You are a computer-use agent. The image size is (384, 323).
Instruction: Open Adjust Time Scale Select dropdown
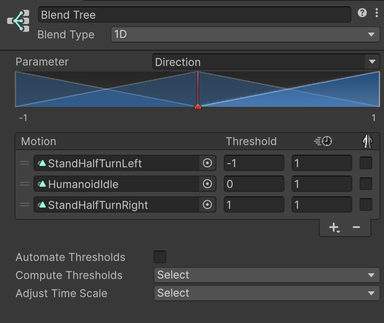pyautogui.click(x=267, y=293)
